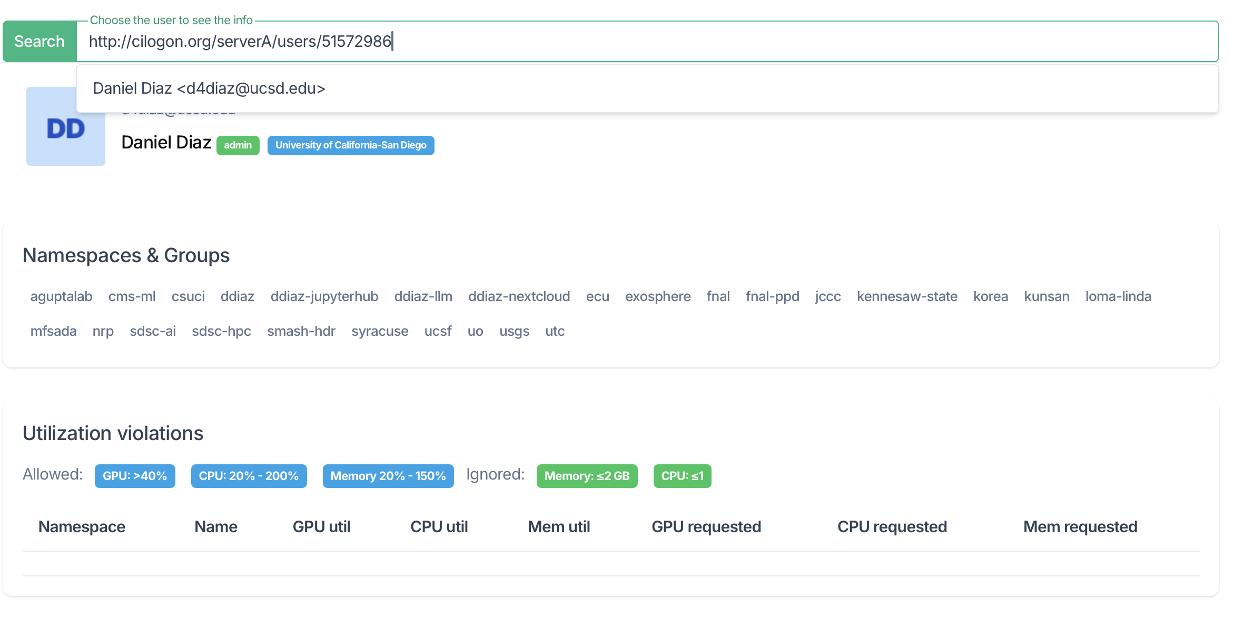Screen dimensions: 1244x618
Task: Sort the table by Namespace column
Action: tap(82, 526)
